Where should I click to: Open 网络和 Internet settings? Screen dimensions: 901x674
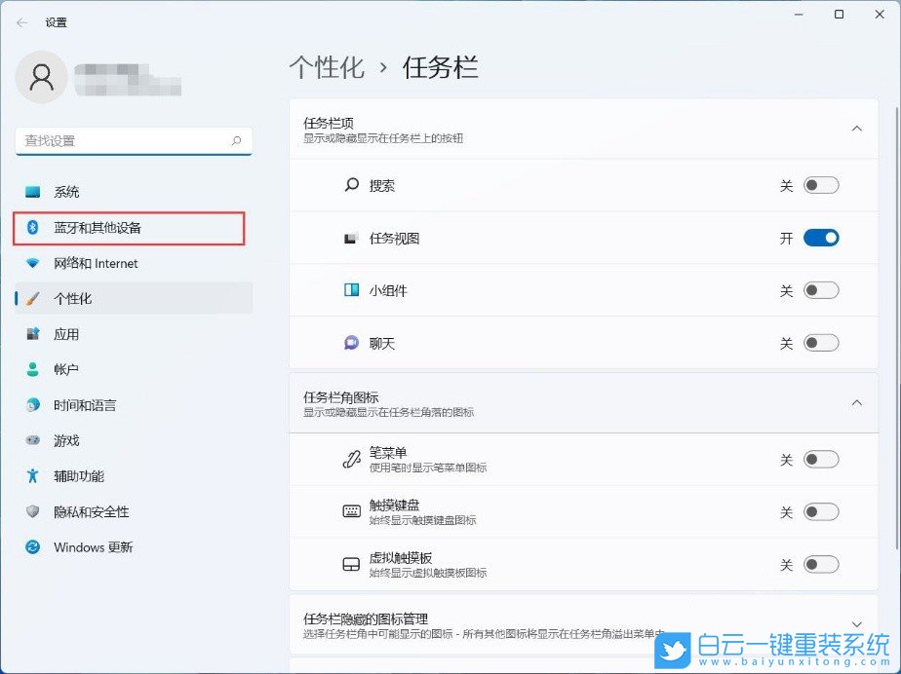pos(95,263)
